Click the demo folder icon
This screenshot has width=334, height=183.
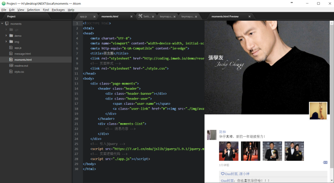point(11,36)
